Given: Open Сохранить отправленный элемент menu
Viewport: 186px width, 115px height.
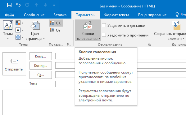Looking at the screenshot, I should [170, 31].
